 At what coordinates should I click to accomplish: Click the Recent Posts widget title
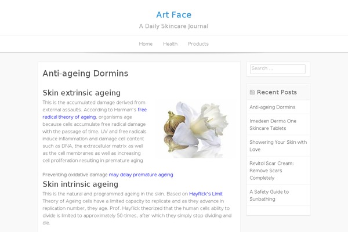click(x=277, y=92)
